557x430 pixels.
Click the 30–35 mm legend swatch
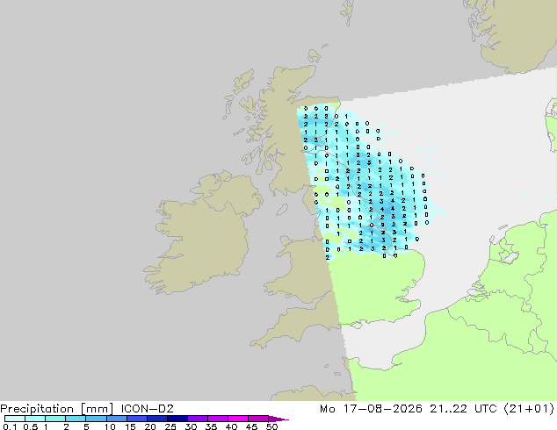[197, 419]
